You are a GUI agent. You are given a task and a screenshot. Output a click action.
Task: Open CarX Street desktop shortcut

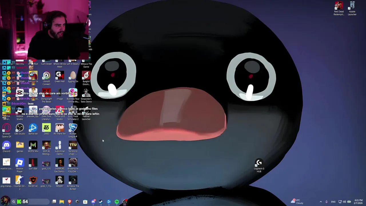coord(46,63)
